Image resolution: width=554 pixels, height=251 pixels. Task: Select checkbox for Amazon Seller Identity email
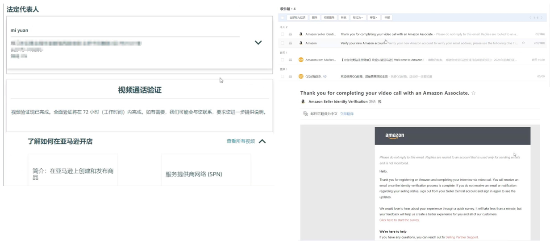point(283,34)
